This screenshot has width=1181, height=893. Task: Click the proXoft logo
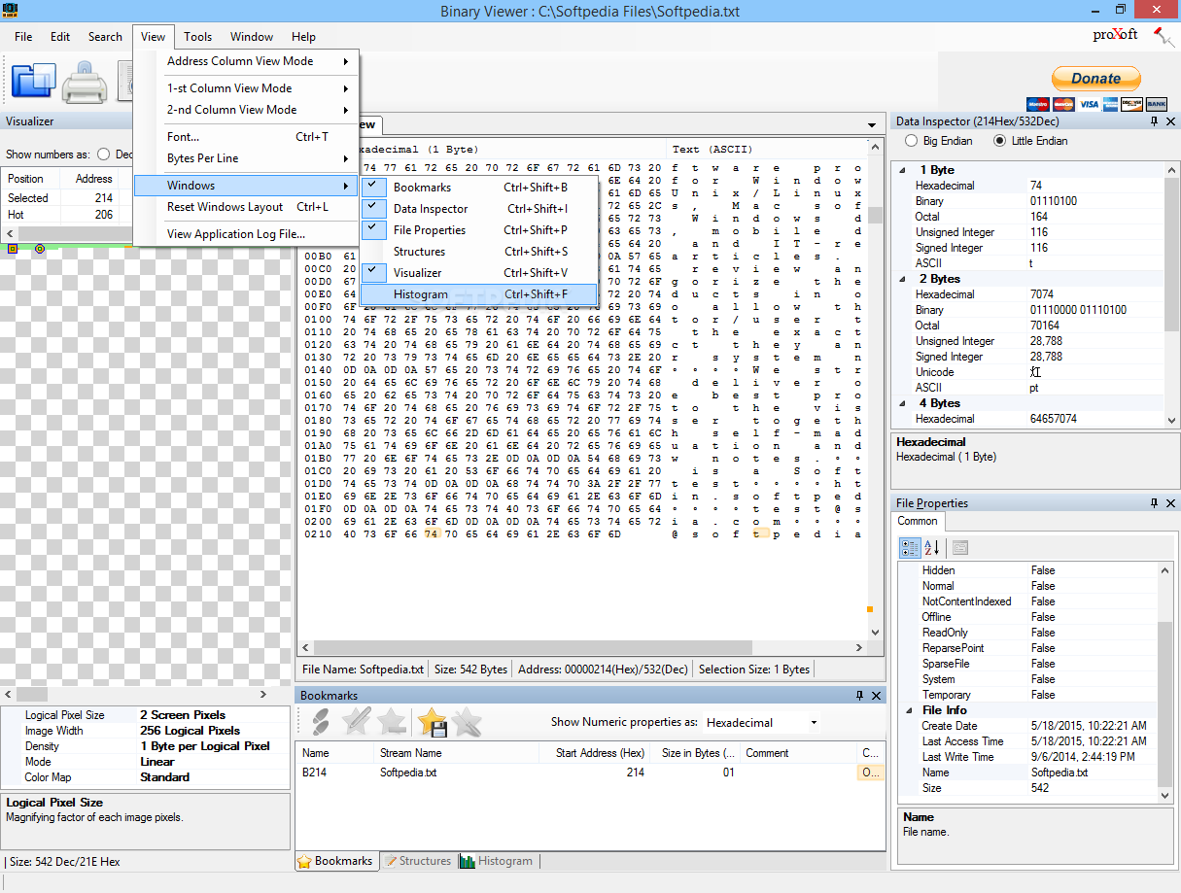coord(1115,35)
